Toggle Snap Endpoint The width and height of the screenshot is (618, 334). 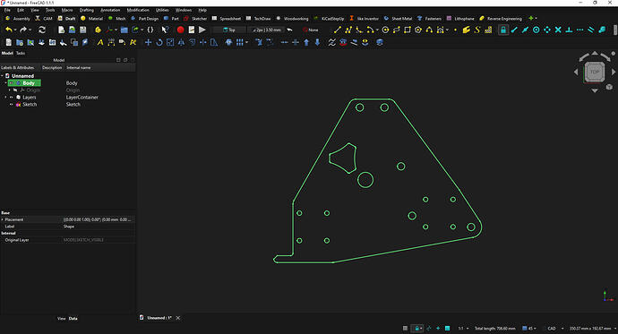pos(514,30)
